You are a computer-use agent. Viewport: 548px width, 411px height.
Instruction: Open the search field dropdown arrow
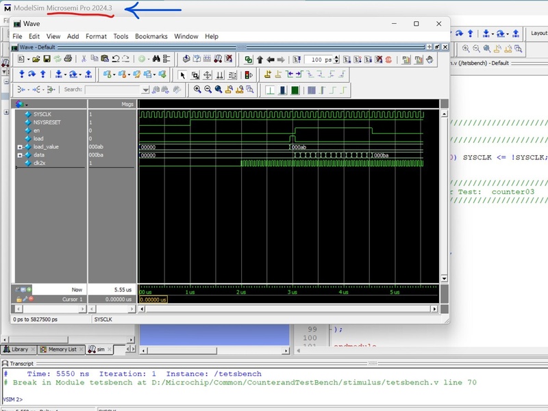click(x=145, y=90)
